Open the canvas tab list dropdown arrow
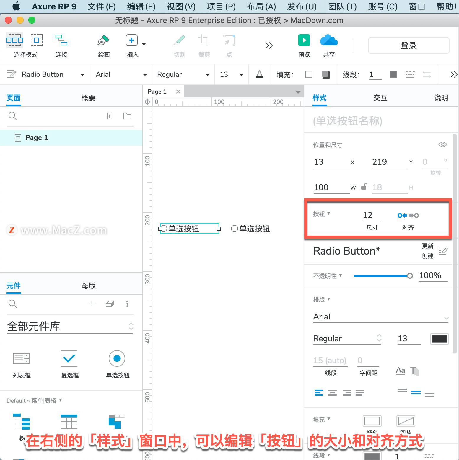459x460 pixels. click(x=298, y=92)
